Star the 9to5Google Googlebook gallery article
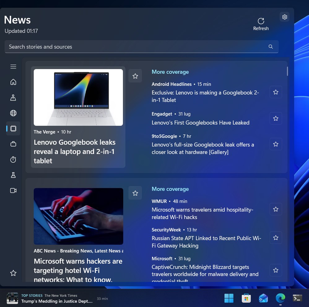The image size is (309, 307). point(276,144)
